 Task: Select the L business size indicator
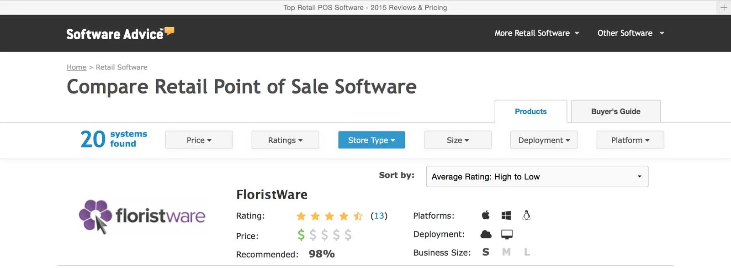pos(527,252)
